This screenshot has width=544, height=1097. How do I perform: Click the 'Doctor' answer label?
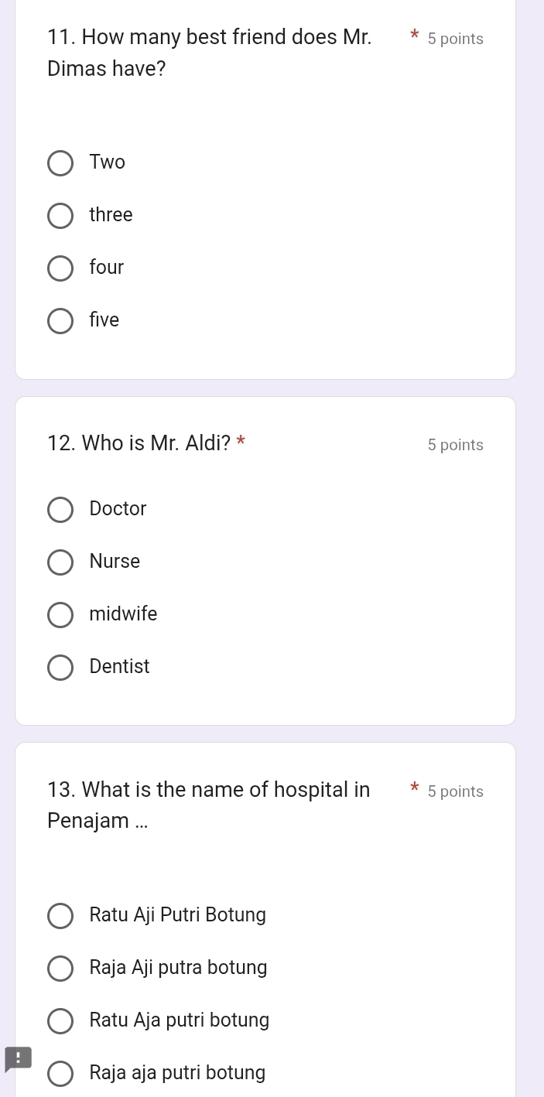coord(118,509)
